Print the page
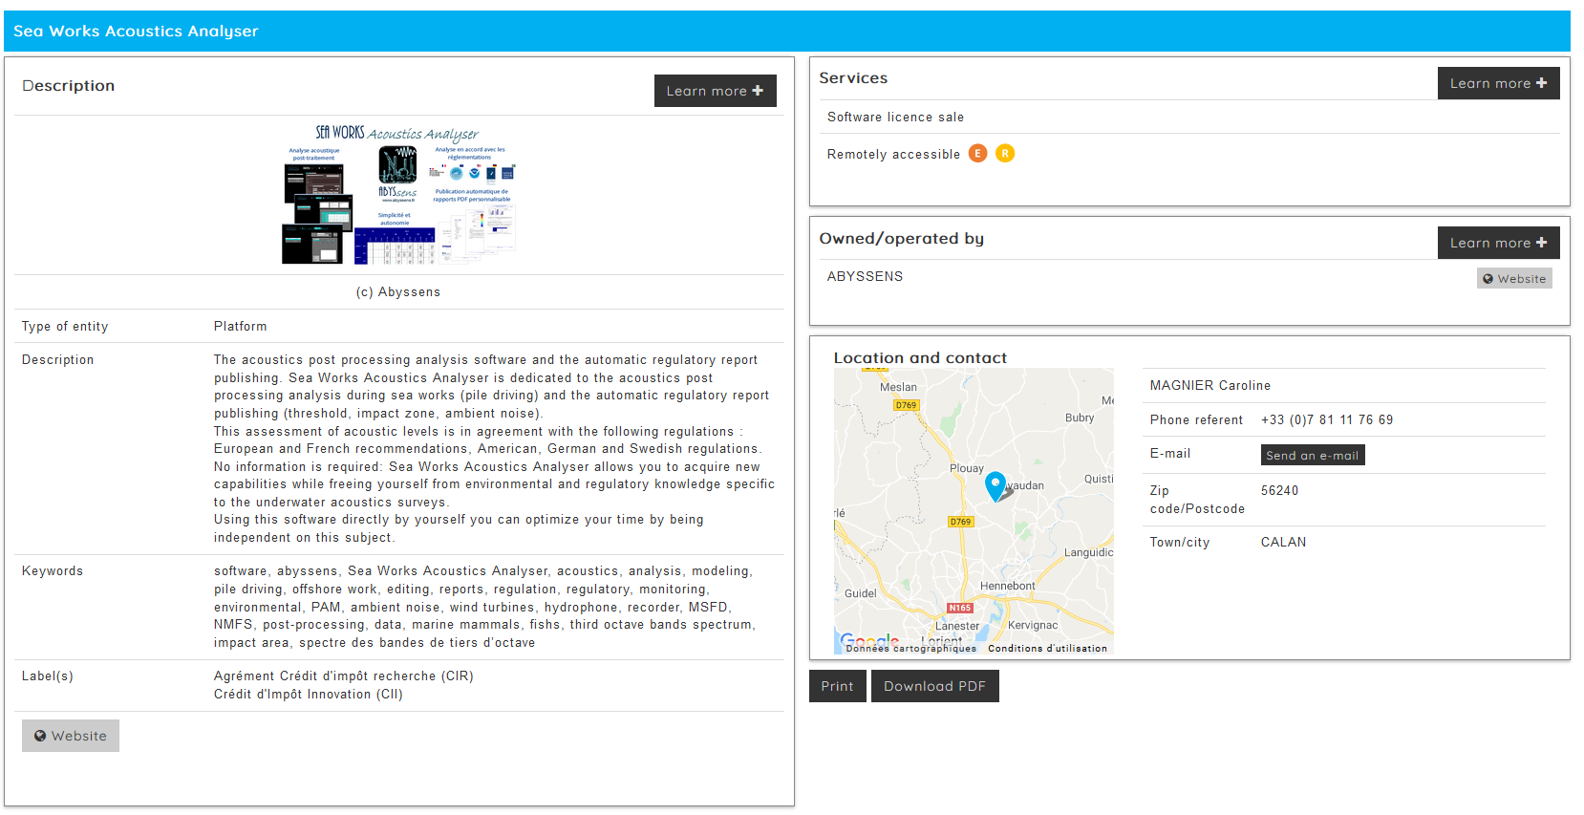The width and height of the screenshot is (1584, 815). click(838, 686)
